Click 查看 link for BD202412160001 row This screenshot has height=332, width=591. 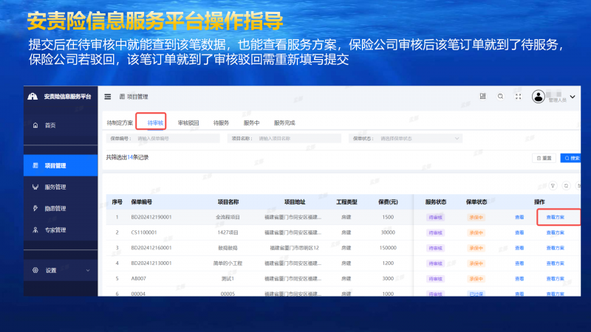click(x=519, y=248)
